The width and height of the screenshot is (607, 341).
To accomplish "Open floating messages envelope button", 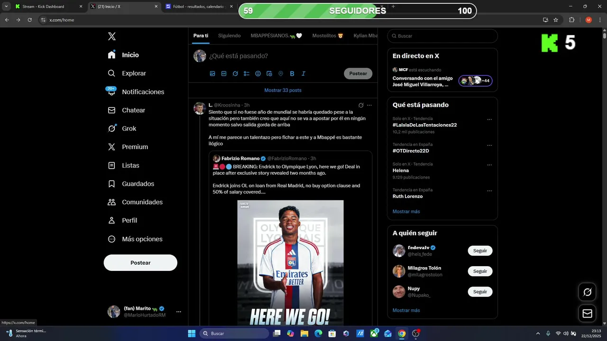I will pos(587,314).
